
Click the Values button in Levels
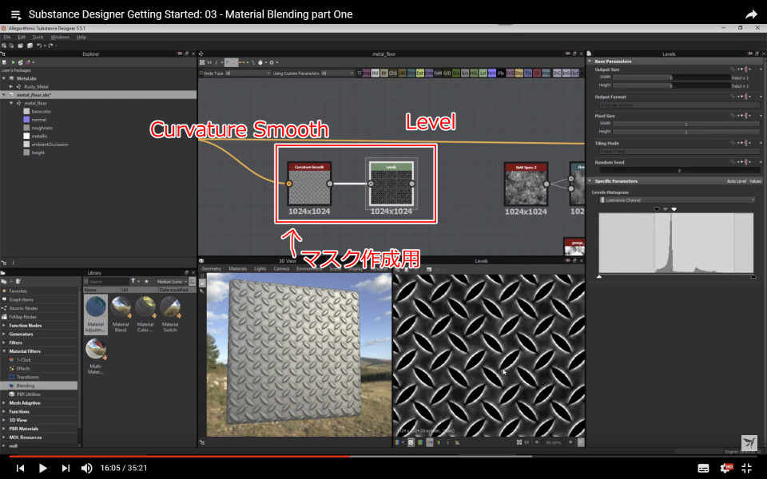[x=755, y=181]
